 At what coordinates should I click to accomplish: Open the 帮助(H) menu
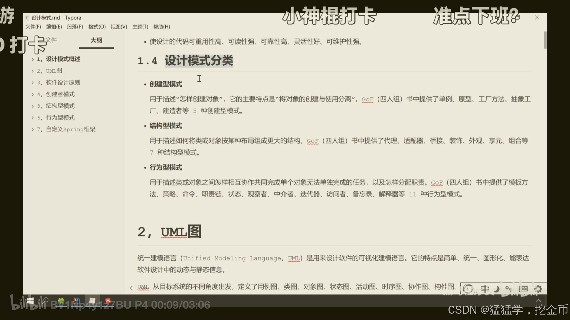pos(161,27)
